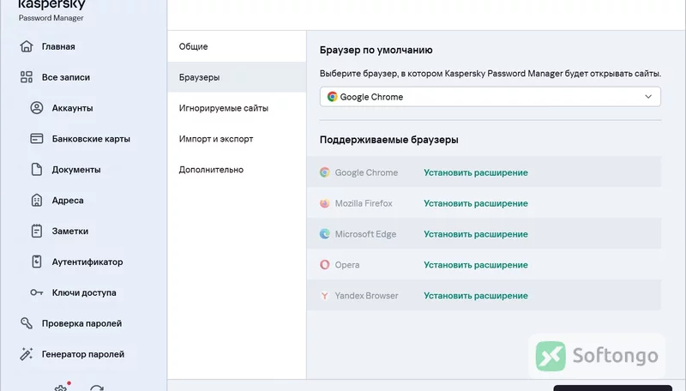686x391 pixels.
Task: Install extension for Yandex Browser
Action: click(x=476, y=296)
